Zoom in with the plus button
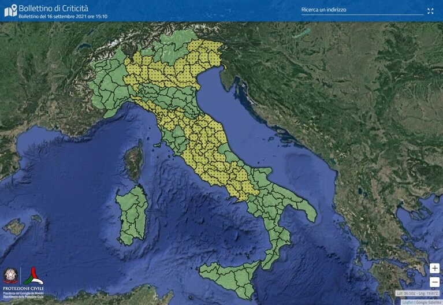The height and width of the screenshot is (305, 443). [434, 268]
